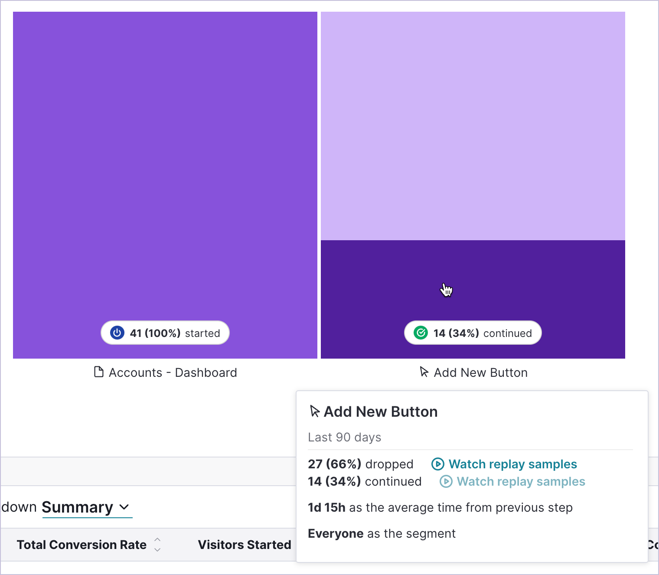Click the green checkmark icon in the continued badge

pyautogui.click(x=421, y=333)
